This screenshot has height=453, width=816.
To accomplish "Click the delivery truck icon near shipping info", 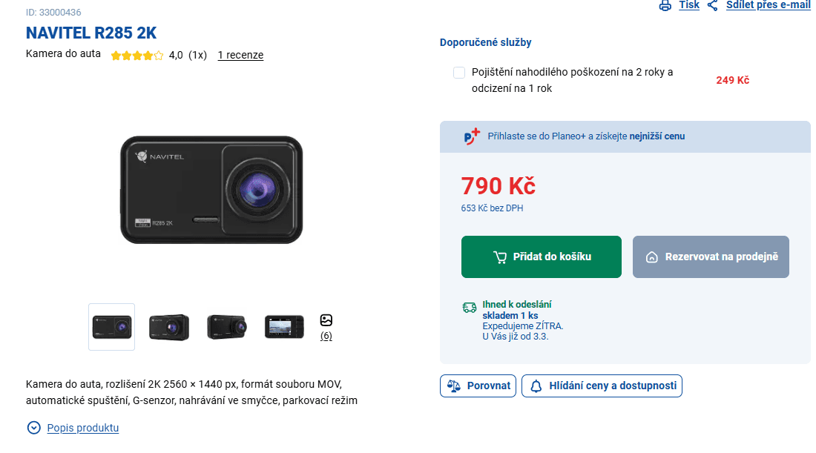I will 469,306.
